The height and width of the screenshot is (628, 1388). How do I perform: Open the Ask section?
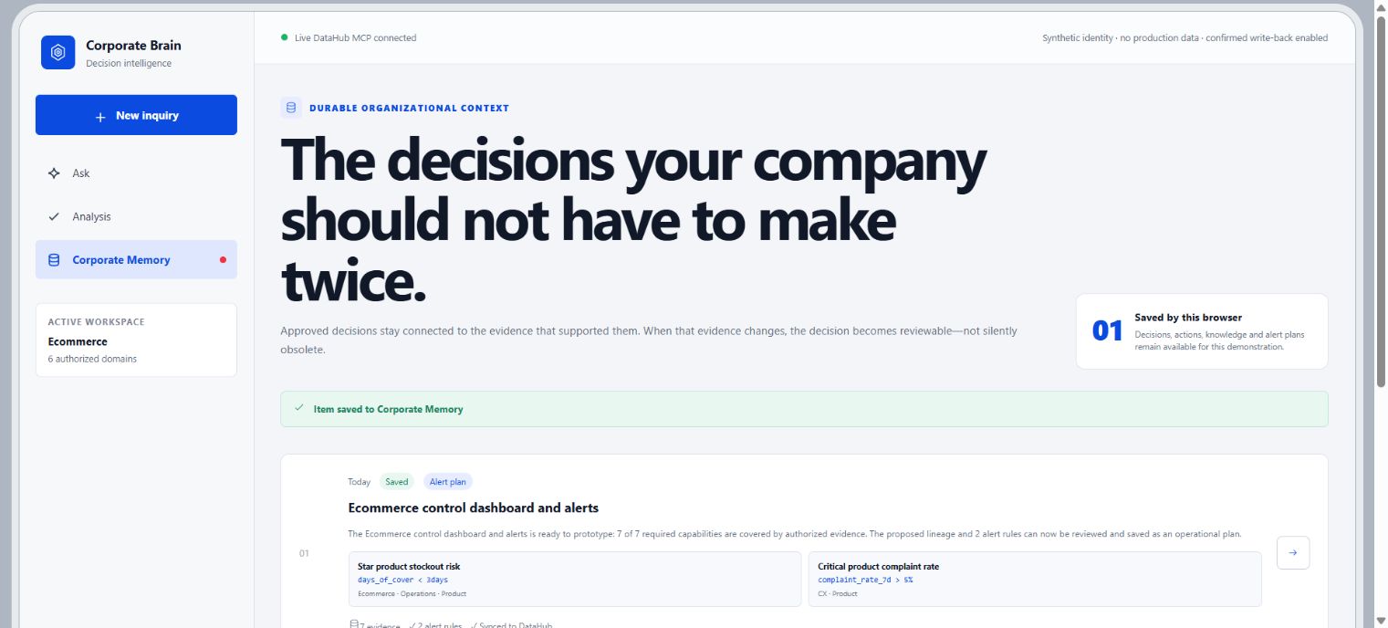[136, 173]
